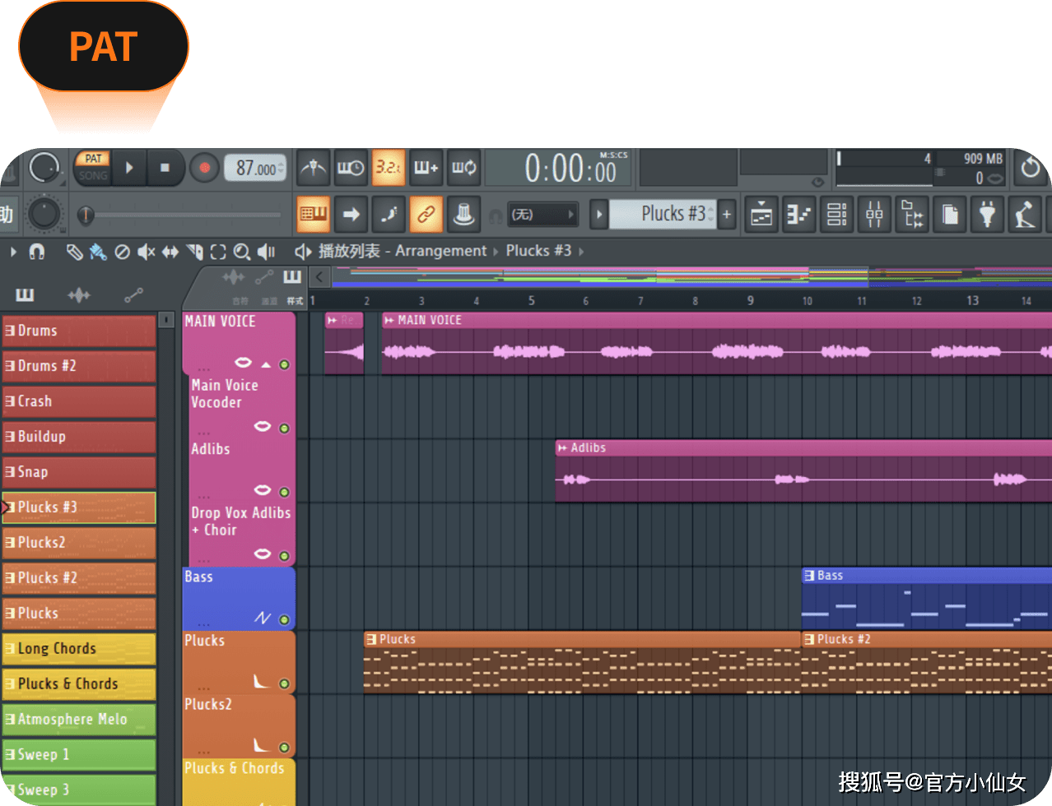Viewport: 1052px width, 806px height.
Task: Open the plugin picker plug icon
Action: (x=988, y=215)
